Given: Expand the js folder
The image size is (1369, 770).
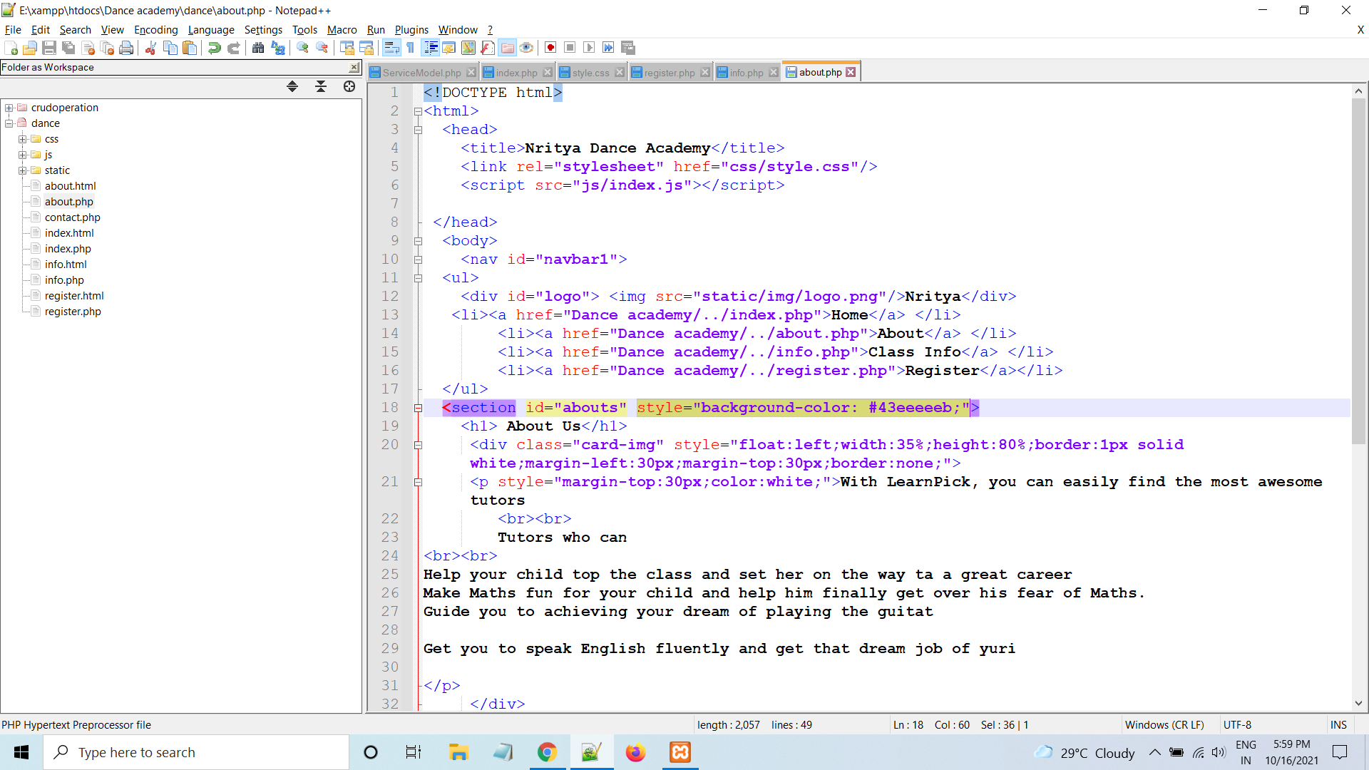Looking at the screenshot, I should coord(23,155).
